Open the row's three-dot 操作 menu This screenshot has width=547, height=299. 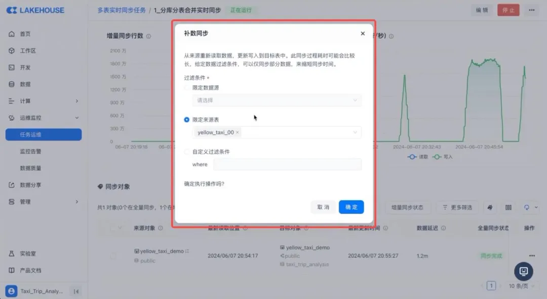tap(532, 256)
